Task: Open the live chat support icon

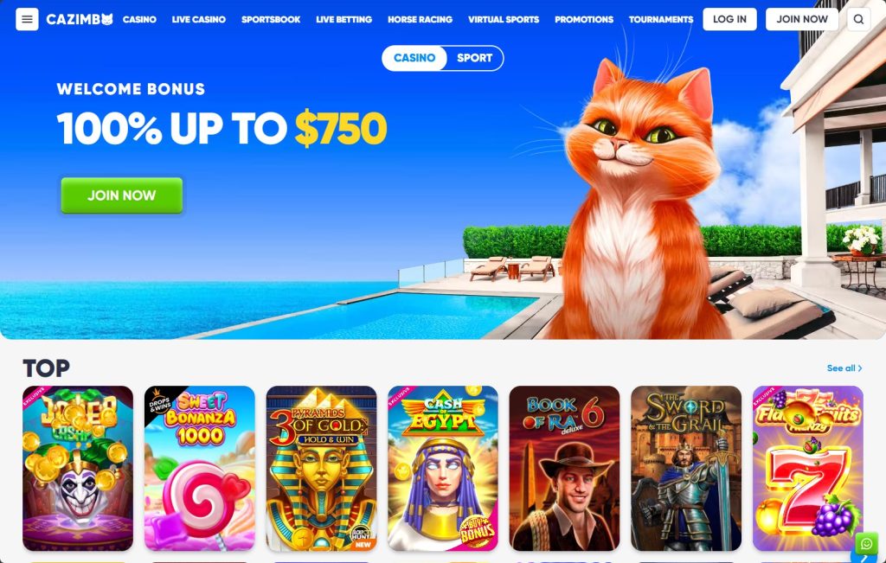Action: (x=867, y=543)
